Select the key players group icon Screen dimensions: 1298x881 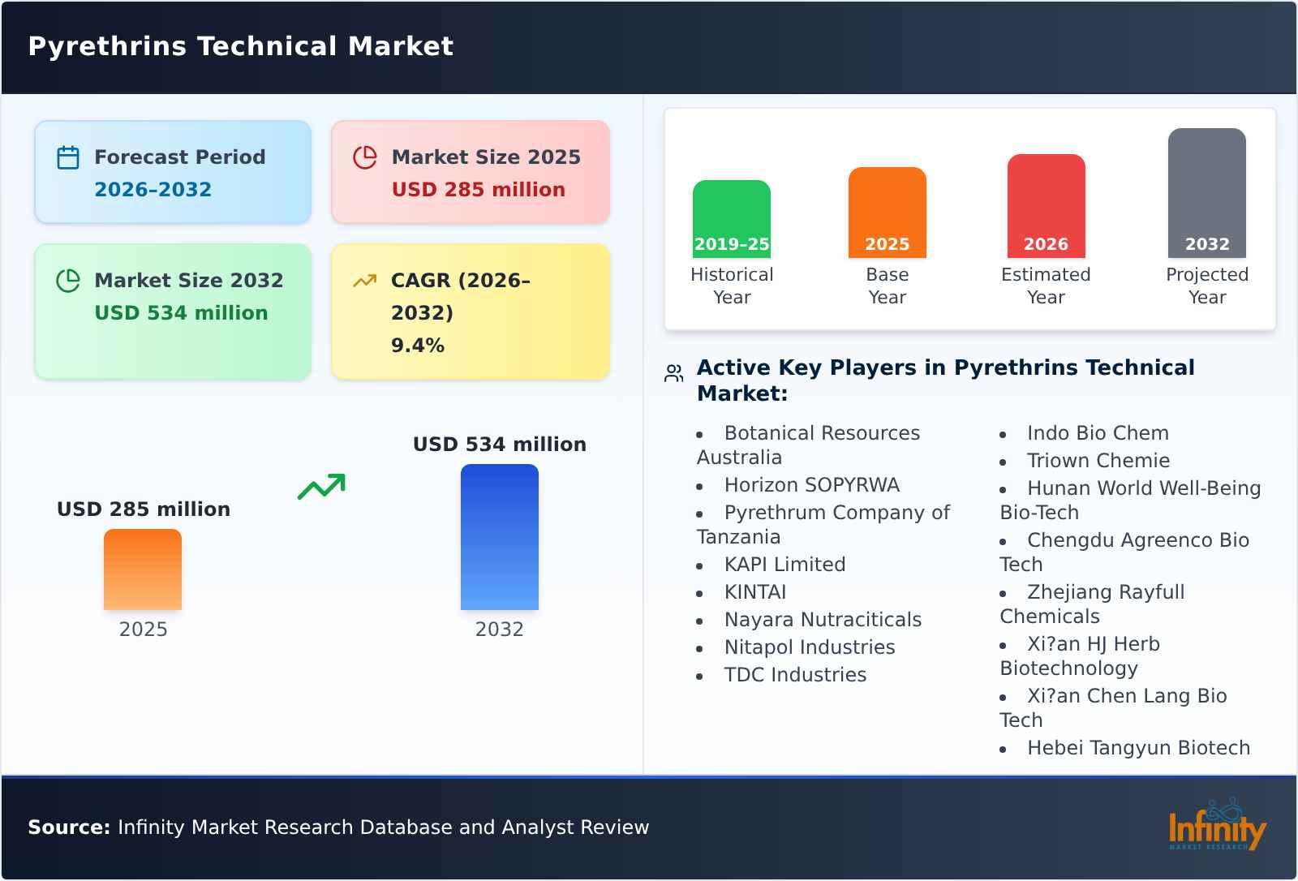[x=672, y=372]
